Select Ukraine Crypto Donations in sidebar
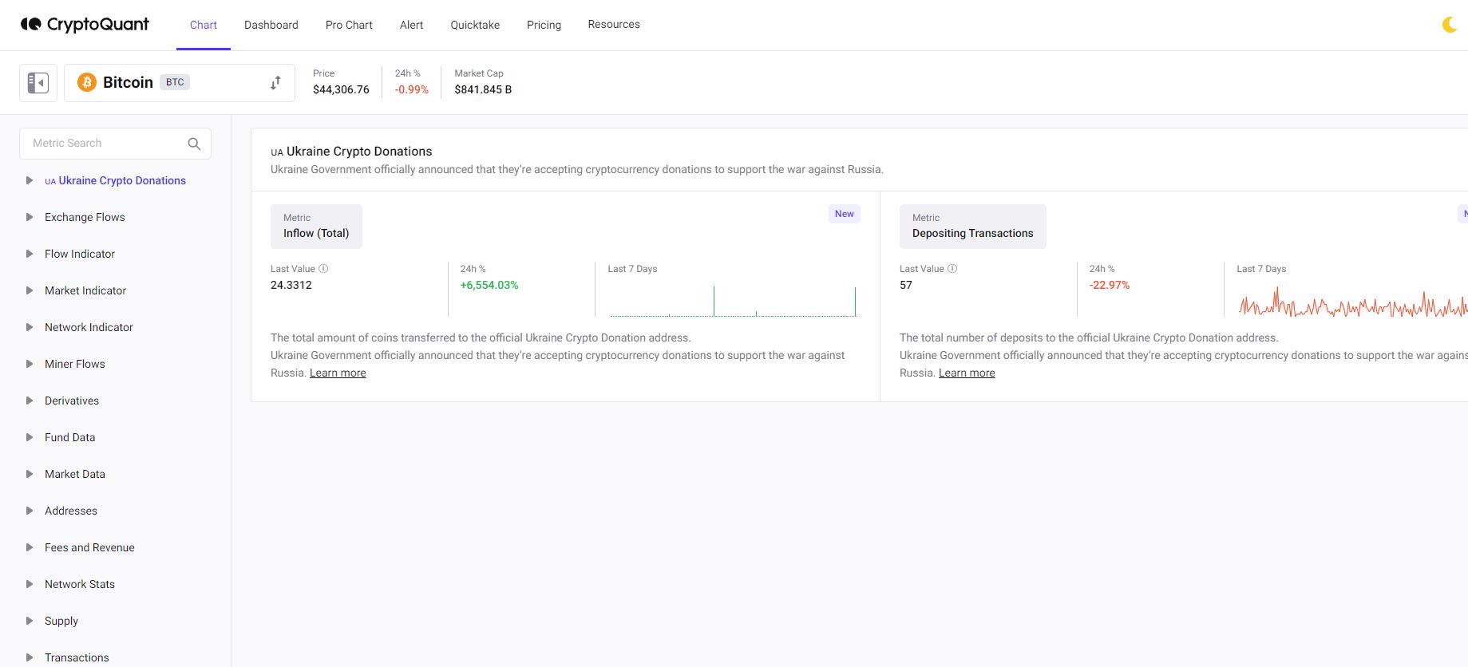Image resolution: width=1468 pixels, height=667 pixels. (115, 180)
